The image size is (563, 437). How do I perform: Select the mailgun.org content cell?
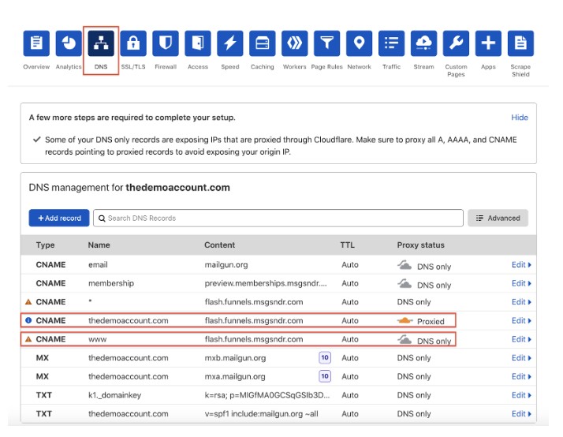coord(226,265)
